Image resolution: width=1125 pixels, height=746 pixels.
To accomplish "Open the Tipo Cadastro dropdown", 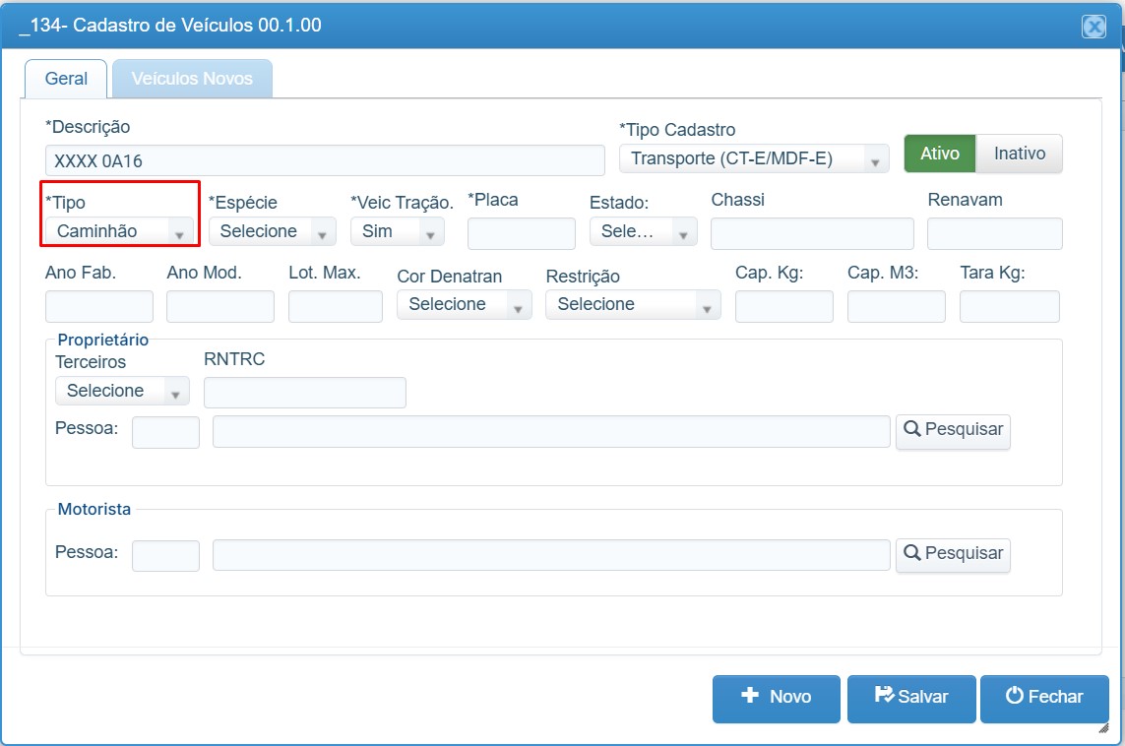I will [754, 158].
